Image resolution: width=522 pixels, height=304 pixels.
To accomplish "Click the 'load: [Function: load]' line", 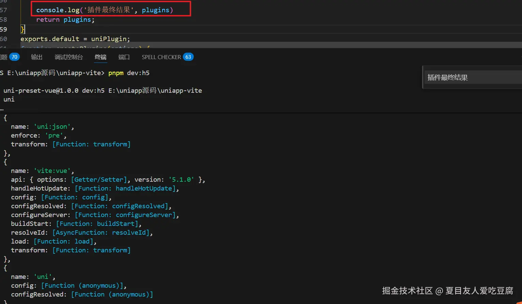I will point(54,242).
